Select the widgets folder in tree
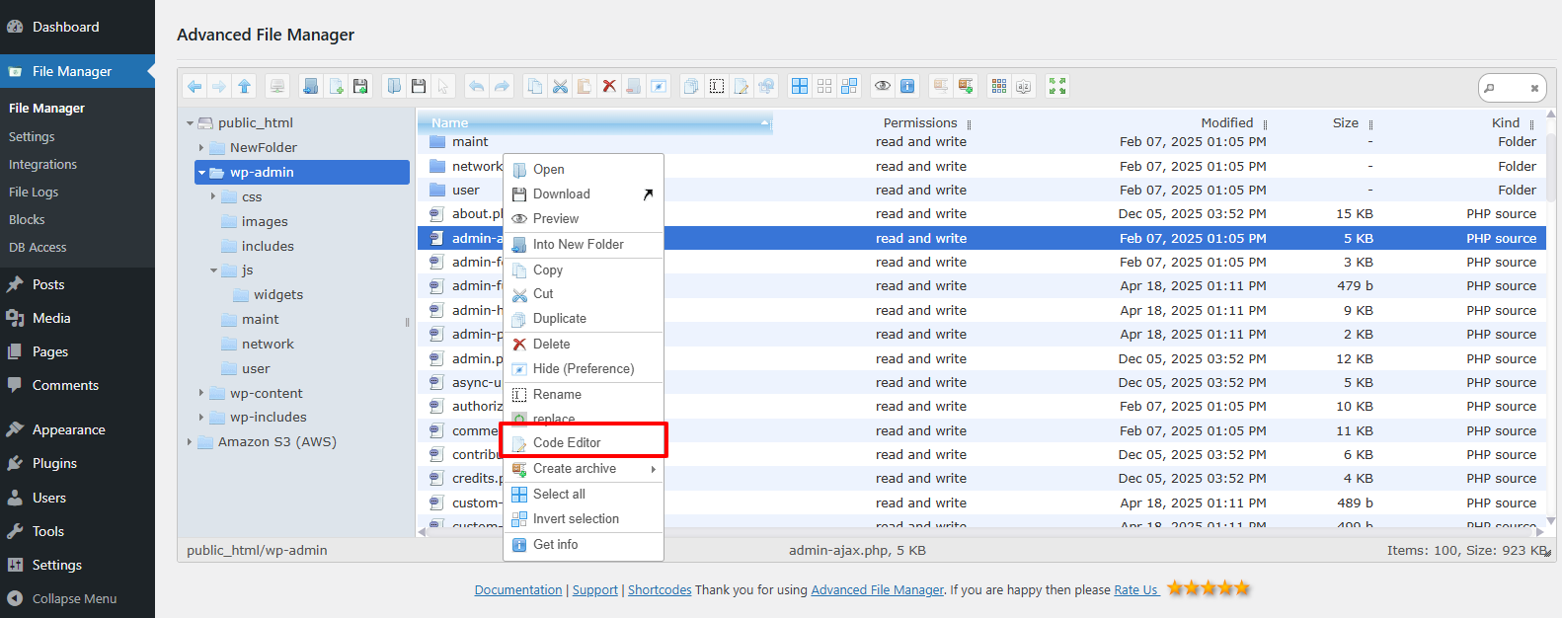Screen dimensions: 1562x618 [278, 295]
